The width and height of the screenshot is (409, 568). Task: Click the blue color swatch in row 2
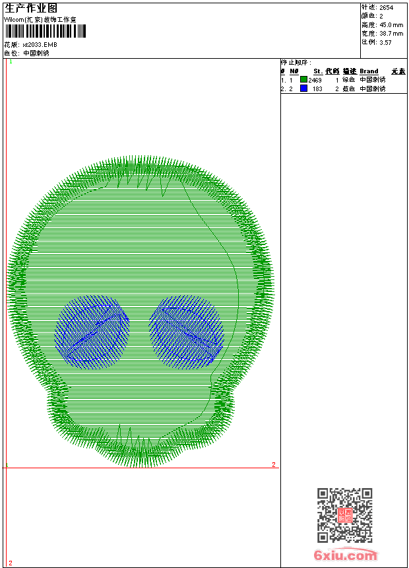pos(303,89)
